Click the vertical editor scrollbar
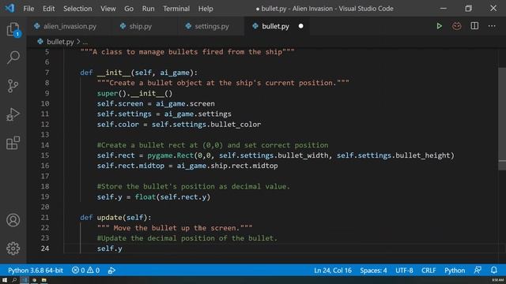Image resolution: width=506 pixels, height=284 pixels. [x=502, y=119]
